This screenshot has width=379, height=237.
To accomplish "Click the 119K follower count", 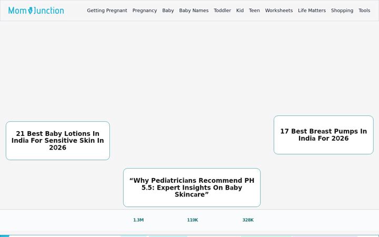I will coord(193,220).
